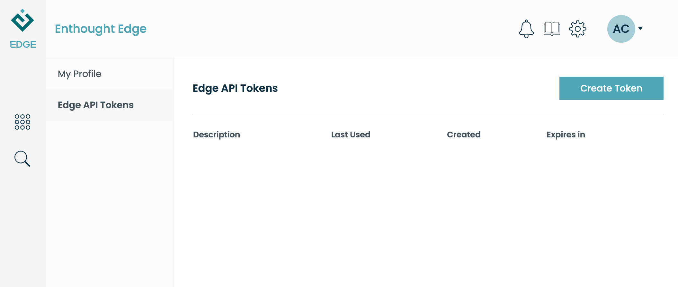Image resolution: width=678 pixels, height=287 pixels.
Task: Click the Edge API Tokens page heading
Action: point(235,88)
